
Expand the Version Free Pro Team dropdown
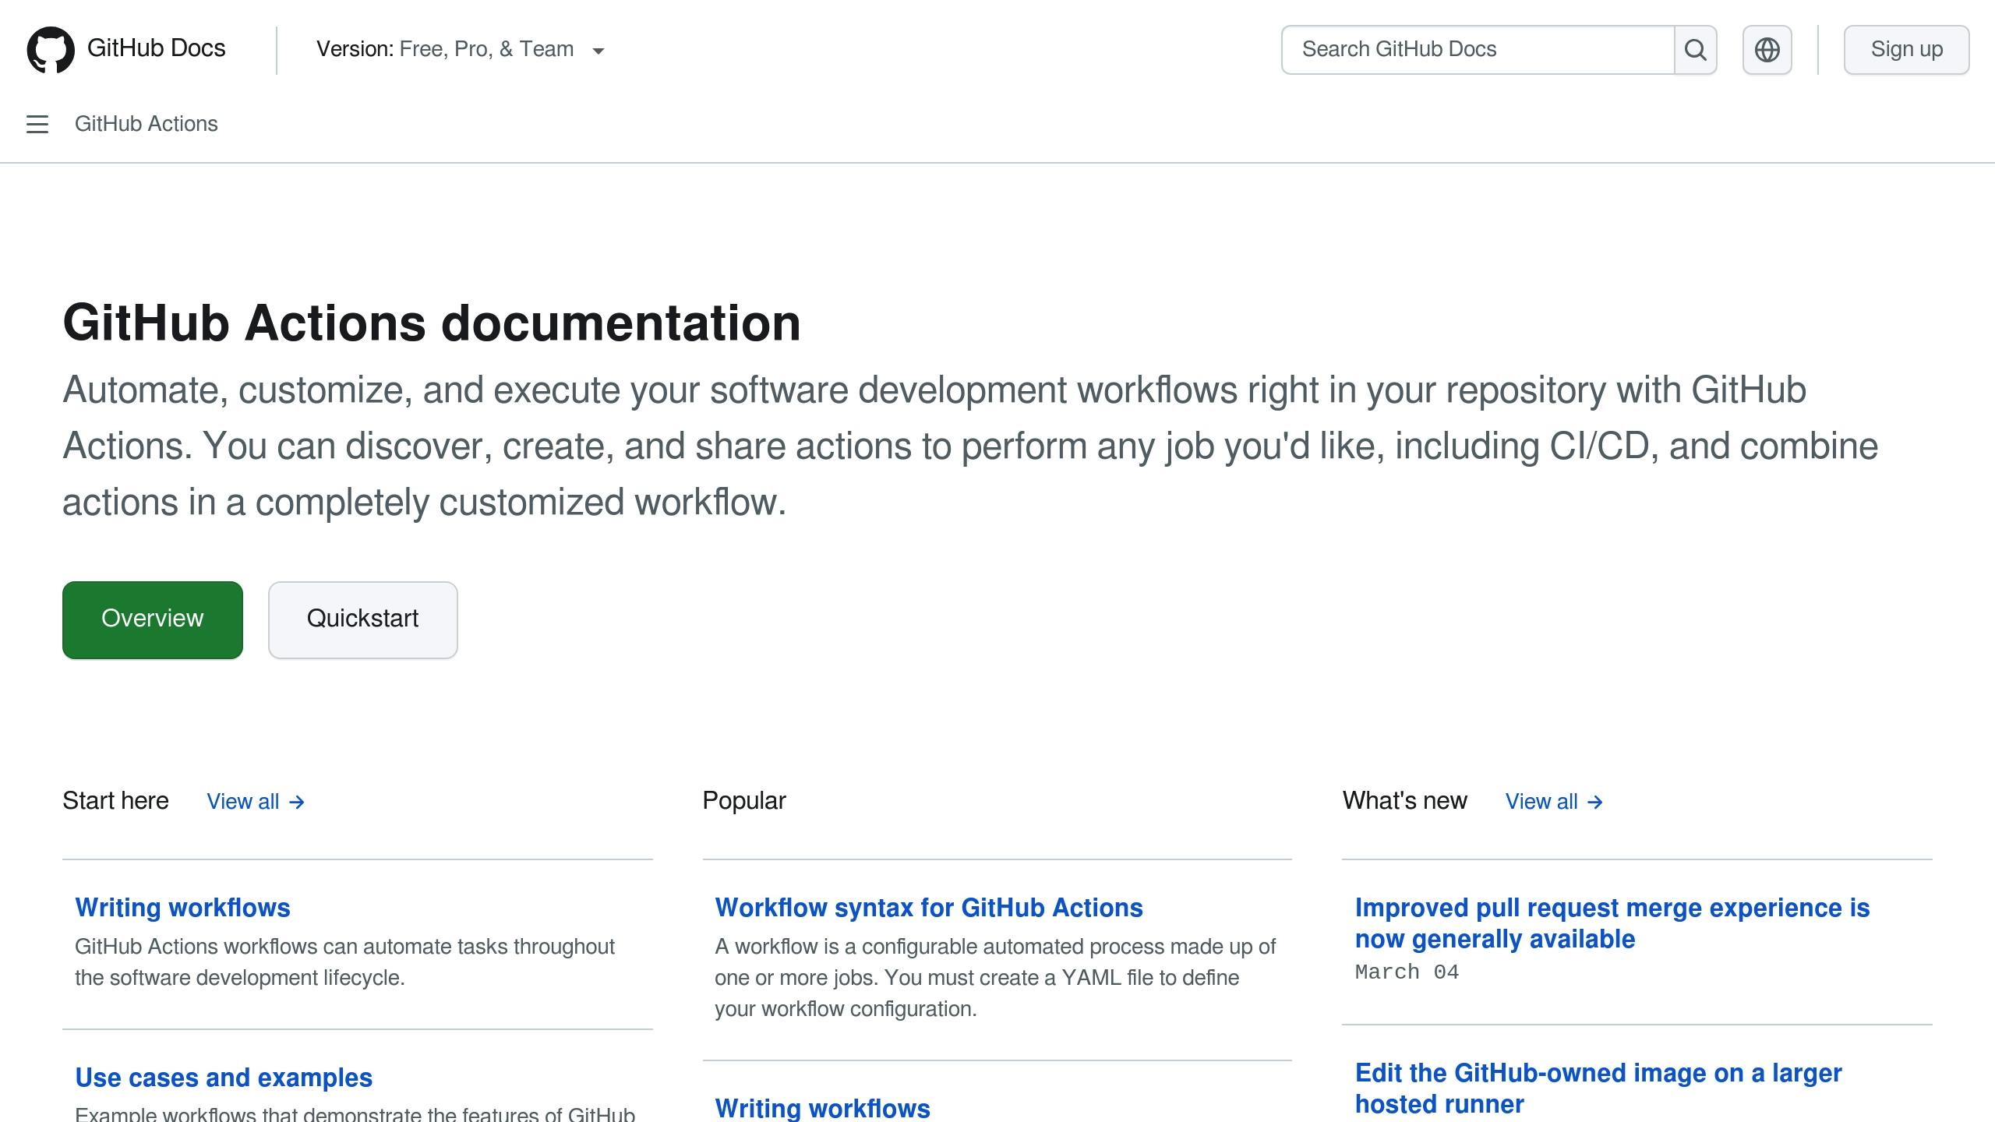(x=461, y=49)
